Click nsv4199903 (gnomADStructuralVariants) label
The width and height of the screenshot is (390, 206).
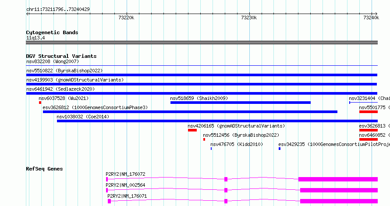pos(75,80)
